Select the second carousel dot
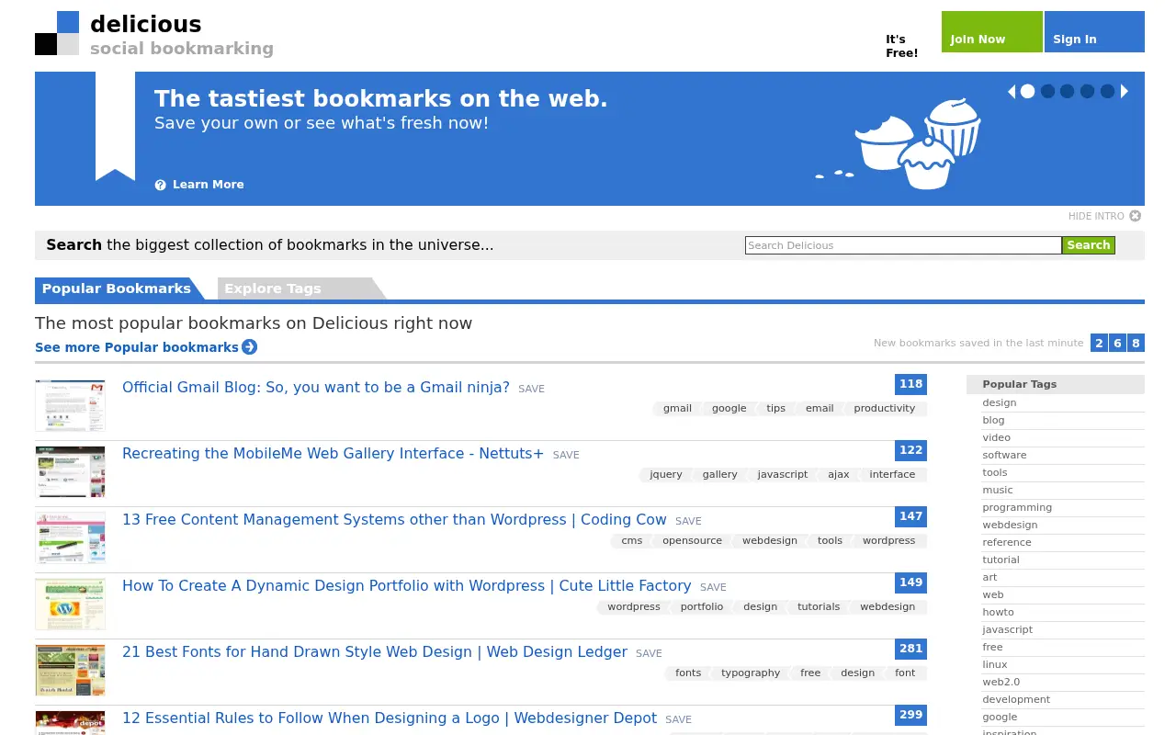The height and width of the screenshot is (735, 1176). [1047, 91]
